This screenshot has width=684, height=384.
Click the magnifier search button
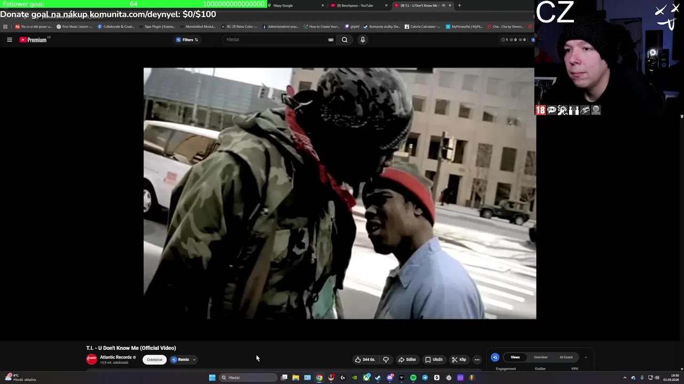click(x=345, y=39)
